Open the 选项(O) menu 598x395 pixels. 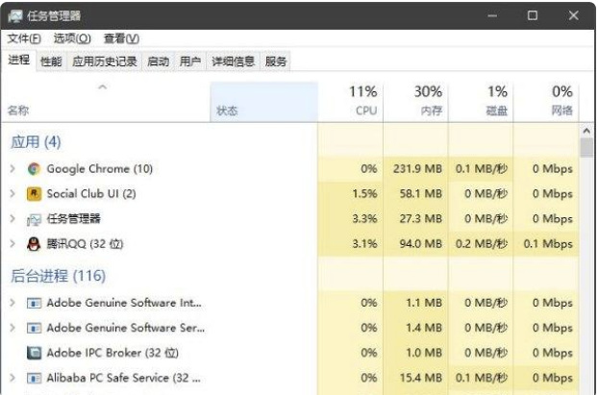pyautogui.click(x=71, y=38)
